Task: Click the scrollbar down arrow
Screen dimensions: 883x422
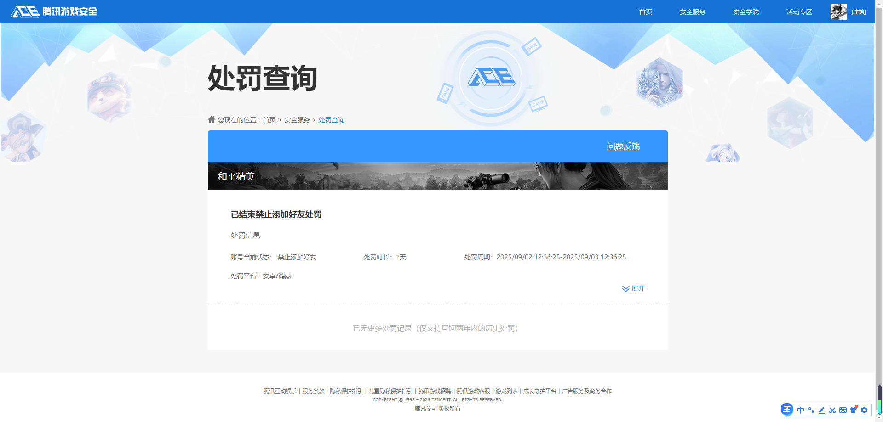Action: coord(879,418)
